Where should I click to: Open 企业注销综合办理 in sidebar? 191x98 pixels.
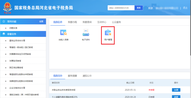tap(17, 88)
